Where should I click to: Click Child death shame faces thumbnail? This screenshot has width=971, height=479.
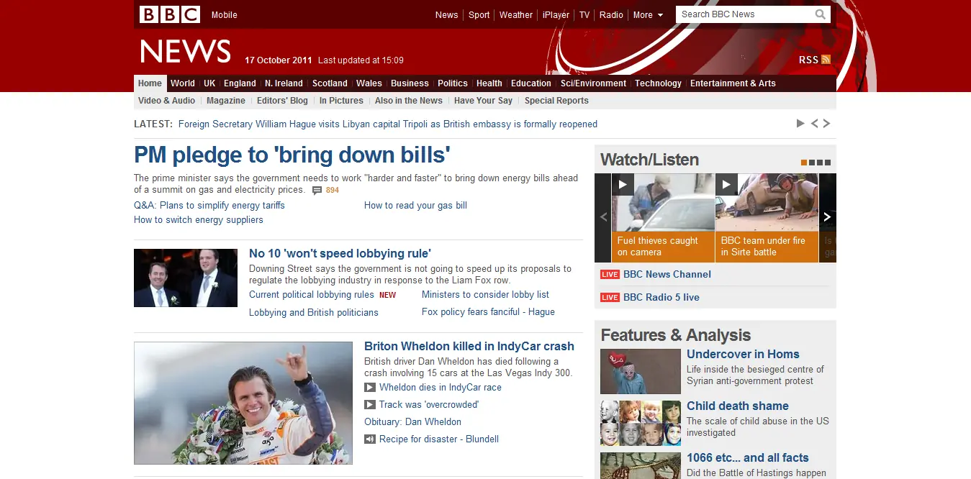(x=641, y=424)
